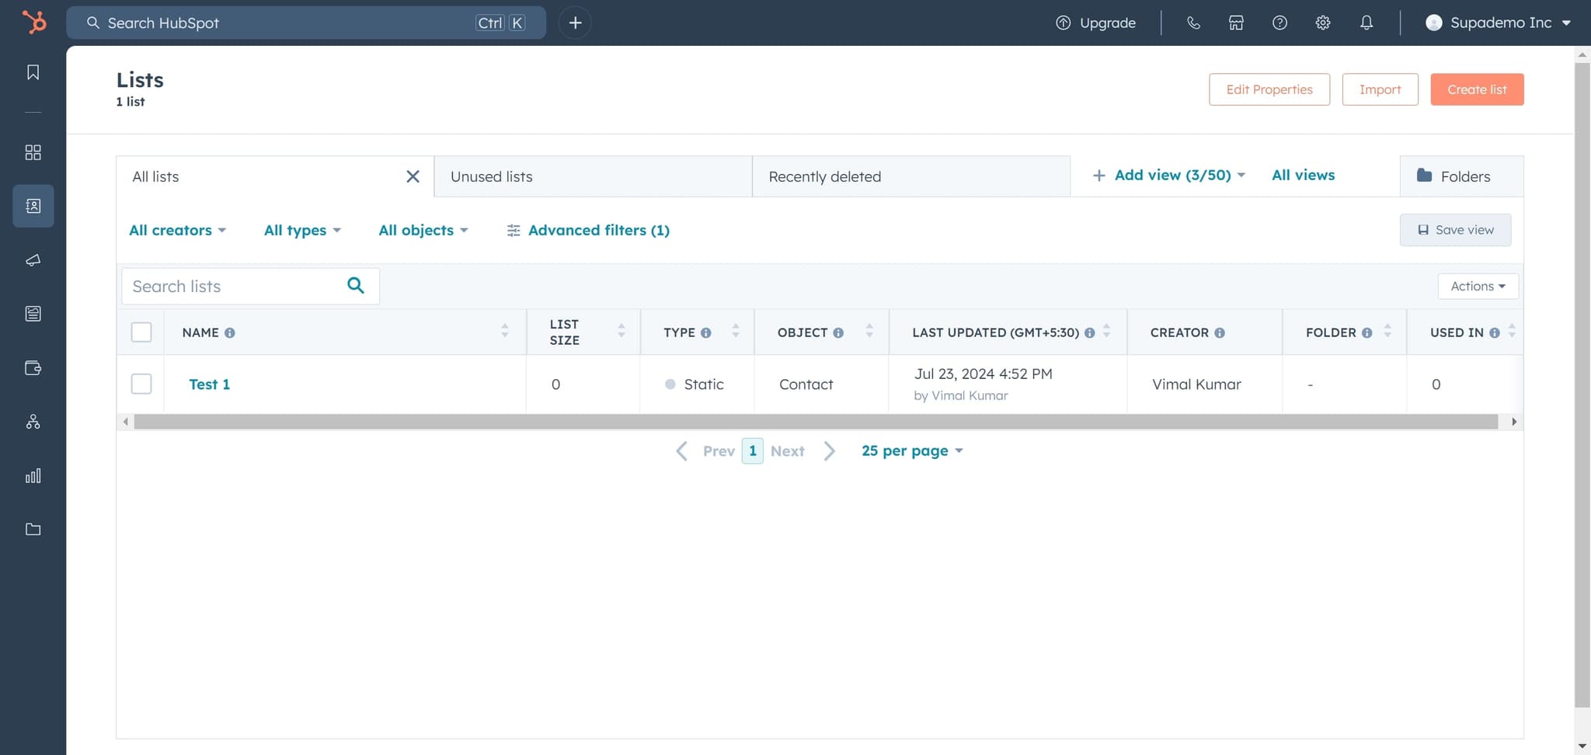Click the table horizontal scrollbar

click(x=815, y=422)
